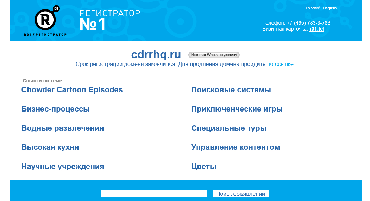The image size is (370, 201).
Task: Click the Поиск объявлений button
Action: tap(240, 194)
